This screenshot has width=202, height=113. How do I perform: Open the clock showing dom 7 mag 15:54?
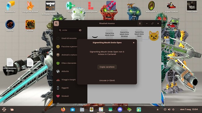[189, 109]
